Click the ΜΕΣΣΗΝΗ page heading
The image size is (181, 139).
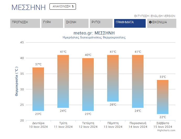(x=29, y=8)
